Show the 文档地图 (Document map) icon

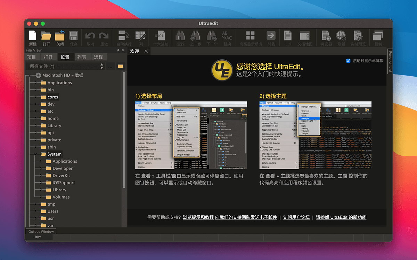305,35
